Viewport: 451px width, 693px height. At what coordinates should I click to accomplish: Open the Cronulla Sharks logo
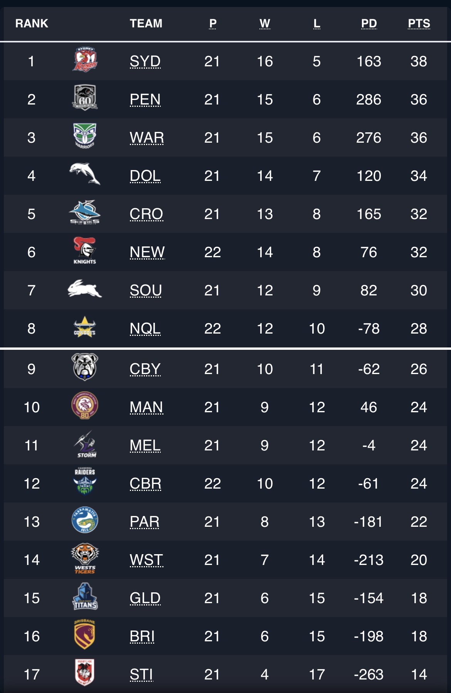coord(85,212)
